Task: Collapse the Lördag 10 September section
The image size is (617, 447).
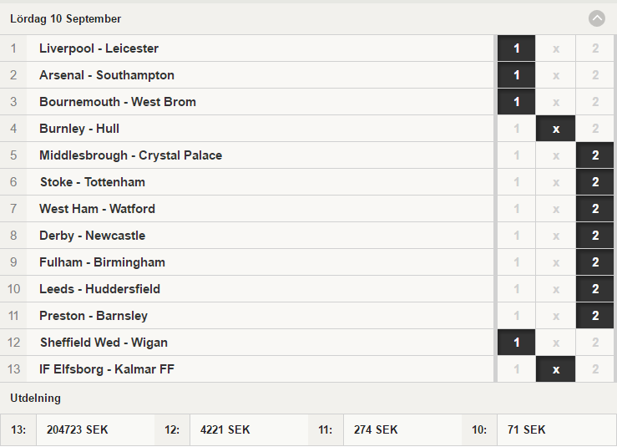Action: 596,18
